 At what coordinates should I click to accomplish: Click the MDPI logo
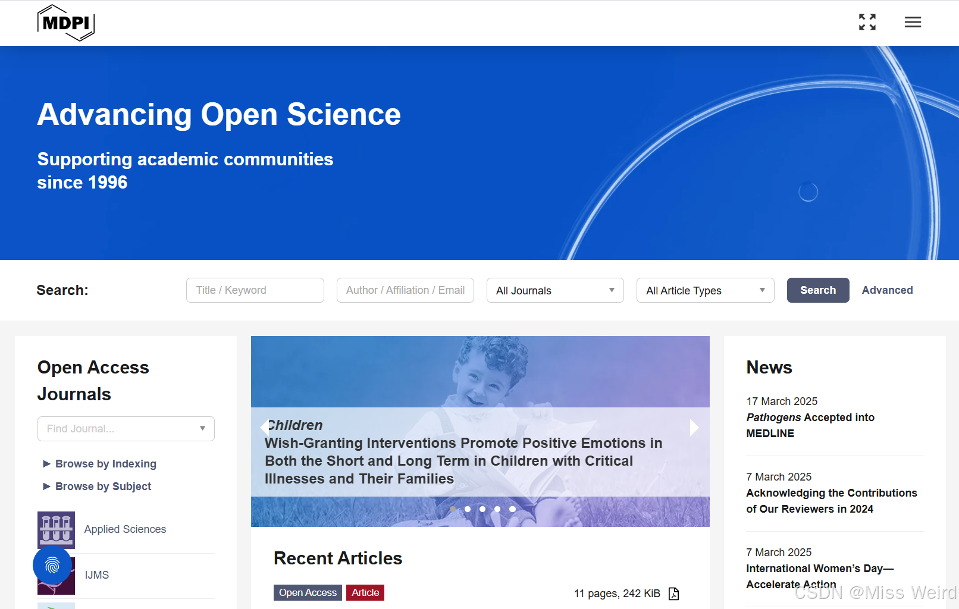click(x=65, y=23)
